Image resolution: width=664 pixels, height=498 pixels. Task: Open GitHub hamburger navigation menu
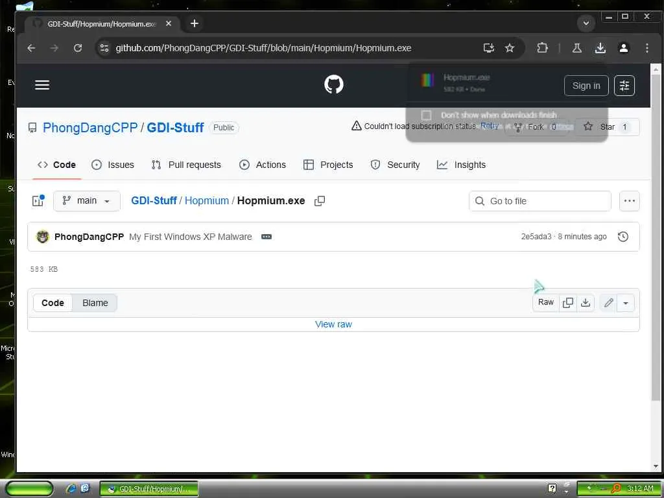(x=42, y=85)
